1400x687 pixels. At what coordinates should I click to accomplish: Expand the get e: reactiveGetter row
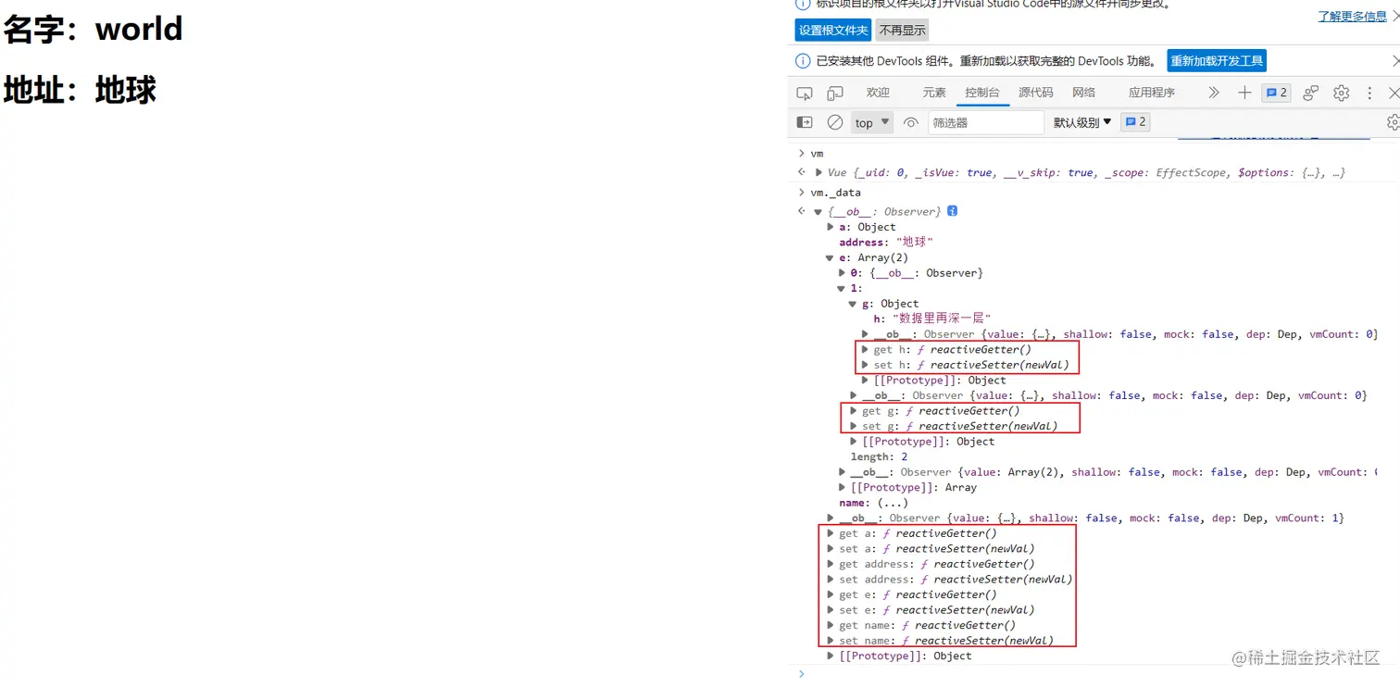coord(831,594)
